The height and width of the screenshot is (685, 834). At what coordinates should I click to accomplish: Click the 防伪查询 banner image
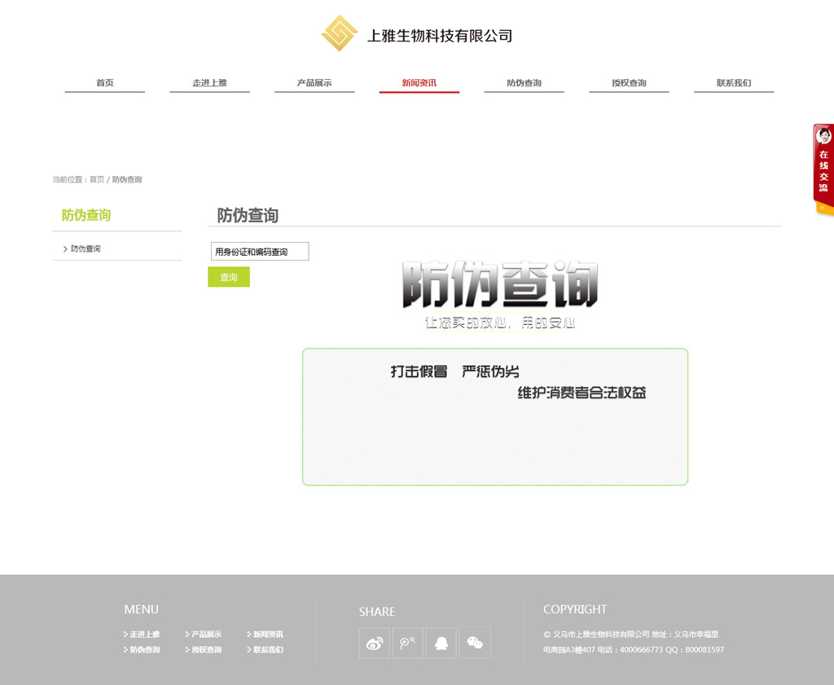point(499,295)
